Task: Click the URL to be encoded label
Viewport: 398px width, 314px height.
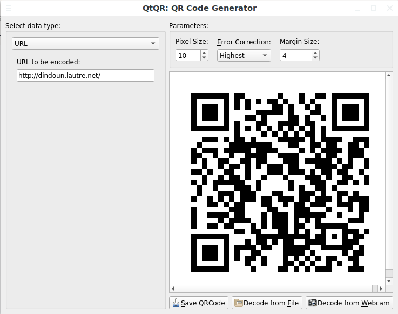Action: pos(48,62)
